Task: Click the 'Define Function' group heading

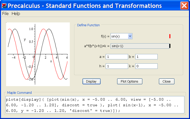Action: [88, 25]
